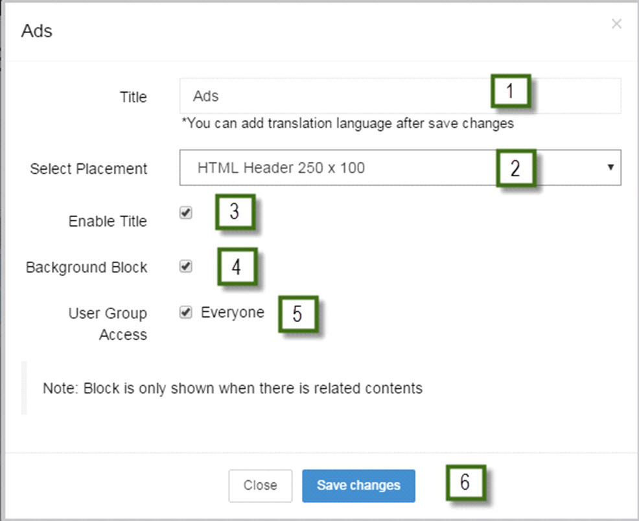Click the Title input field containing Ads
Image resolution: width=639 pixels, height=521 pixels.
click(x=401, y=96)
